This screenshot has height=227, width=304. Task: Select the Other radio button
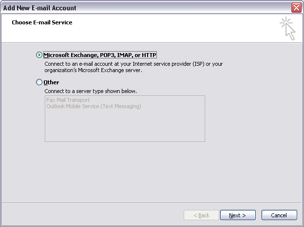click(x=39, y=82)
